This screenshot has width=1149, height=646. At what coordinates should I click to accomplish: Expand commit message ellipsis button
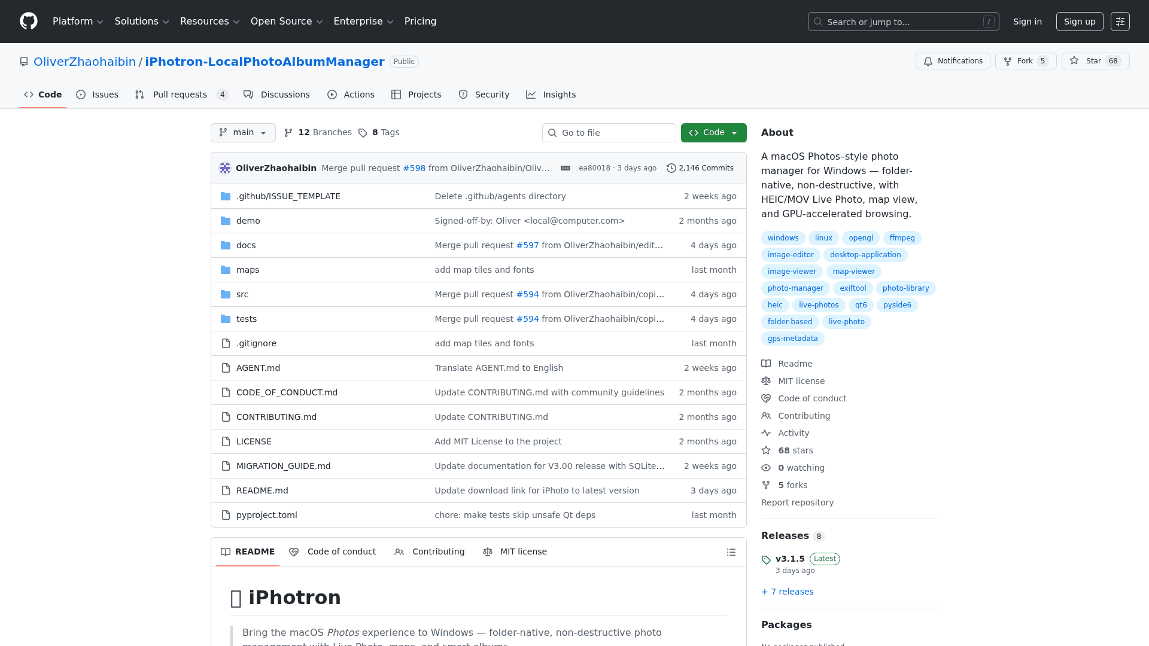565,168
